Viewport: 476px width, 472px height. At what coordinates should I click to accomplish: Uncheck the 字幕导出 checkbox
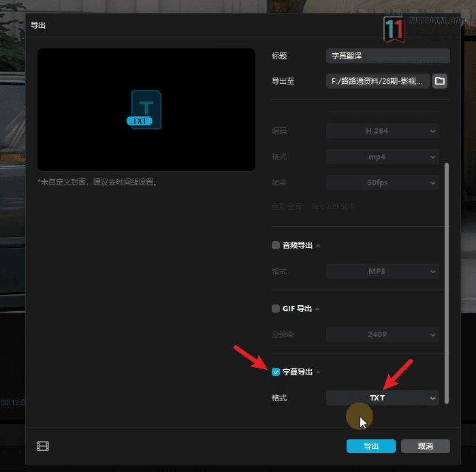[x=276, y=372]
